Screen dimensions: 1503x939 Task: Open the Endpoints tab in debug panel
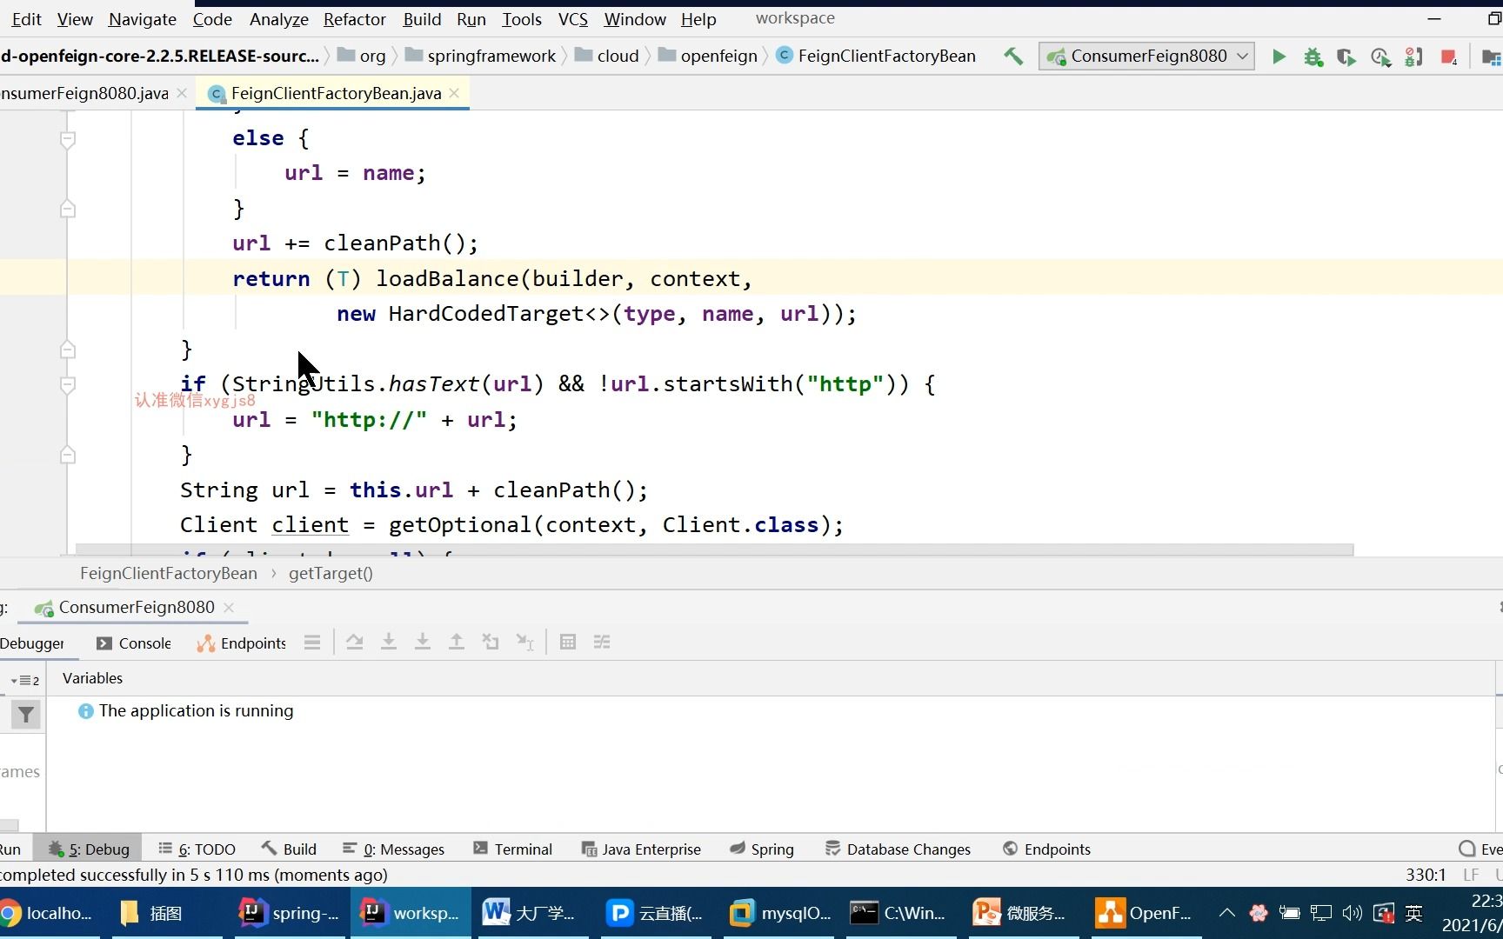pos(242,643)
